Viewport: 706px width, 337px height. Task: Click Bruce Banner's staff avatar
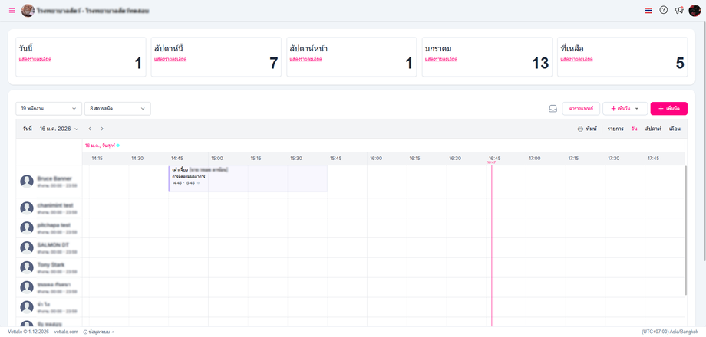(27, 182)
